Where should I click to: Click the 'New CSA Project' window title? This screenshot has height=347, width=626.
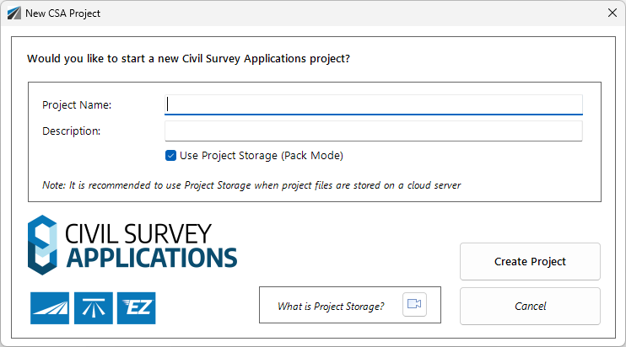pos(62,13)
